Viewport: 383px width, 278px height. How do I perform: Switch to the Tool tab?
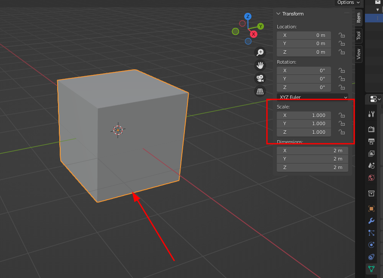point(358,36)
